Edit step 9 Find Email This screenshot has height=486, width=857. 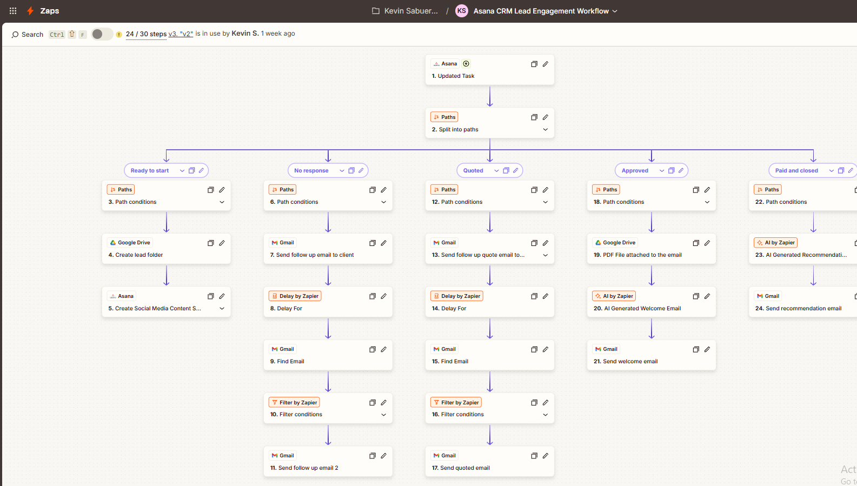(384, 350)
